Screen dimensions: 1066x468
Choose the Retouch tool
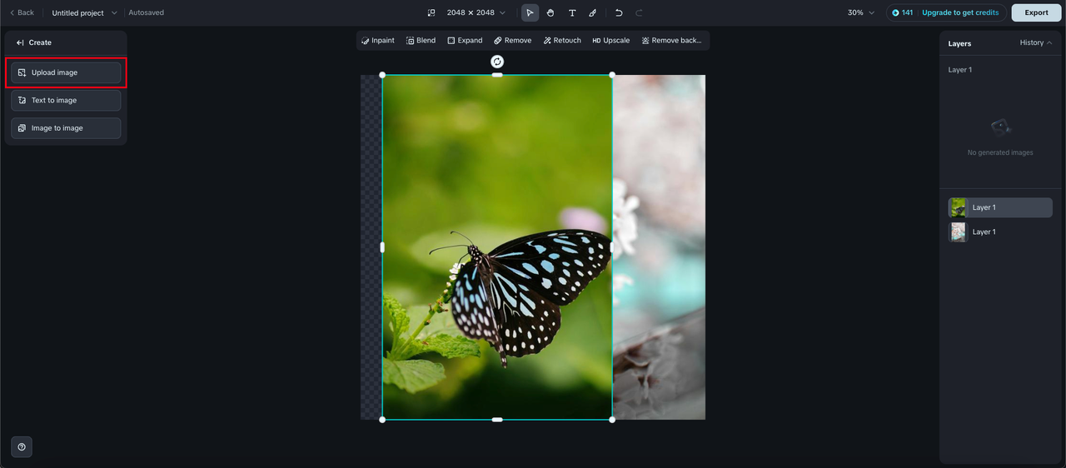[562, 40]
